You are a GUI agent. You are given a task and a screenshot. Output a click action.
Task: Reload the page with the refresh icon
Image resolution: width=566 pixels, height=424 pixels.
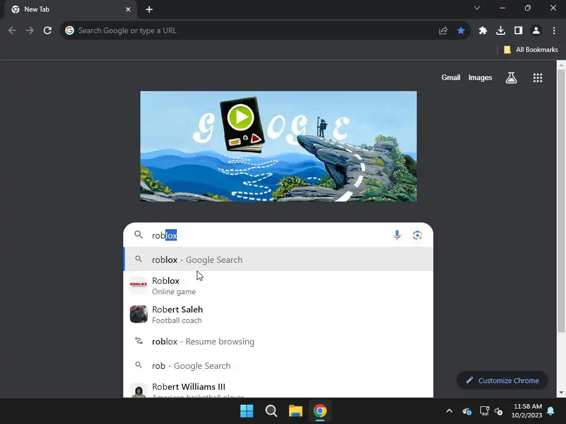coord(48,31)
